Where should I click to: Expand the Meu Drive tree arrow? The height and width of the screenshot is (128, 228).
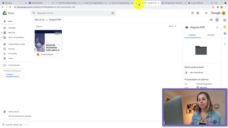click(2, 33)
